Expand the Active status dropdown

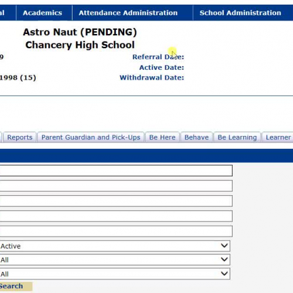(x=115, y=246)
